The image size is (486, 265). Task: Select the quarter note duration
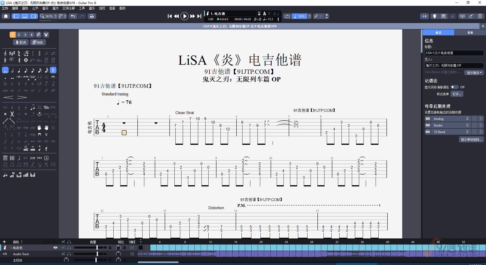pos(19,70)
